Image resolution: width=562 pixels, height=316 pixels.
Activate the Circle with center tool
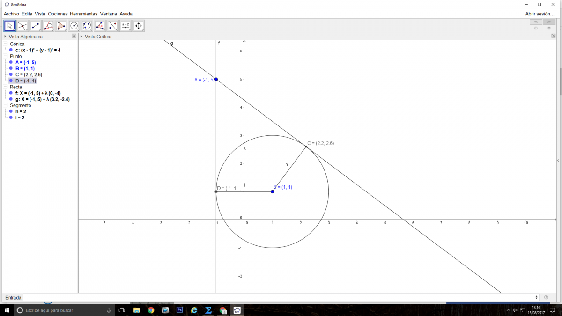tap(74, 26)
